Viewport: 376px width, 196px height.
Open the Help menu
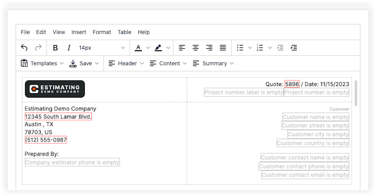(144, 32)
